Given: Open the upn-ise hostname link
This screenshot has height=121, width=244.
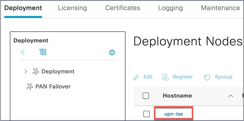Looking at the screenshot, I should point(174,114).
